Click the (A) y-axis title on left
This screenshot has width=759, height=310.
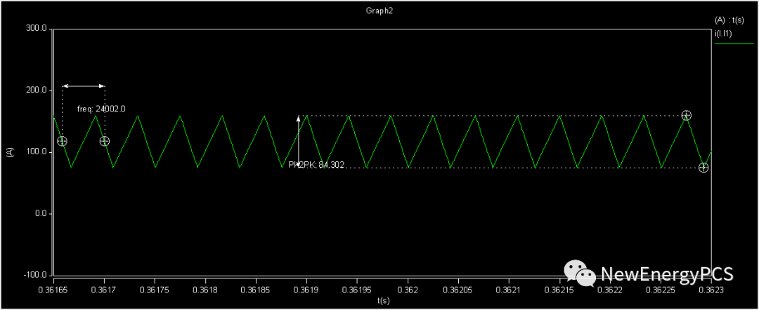point(9,152)
